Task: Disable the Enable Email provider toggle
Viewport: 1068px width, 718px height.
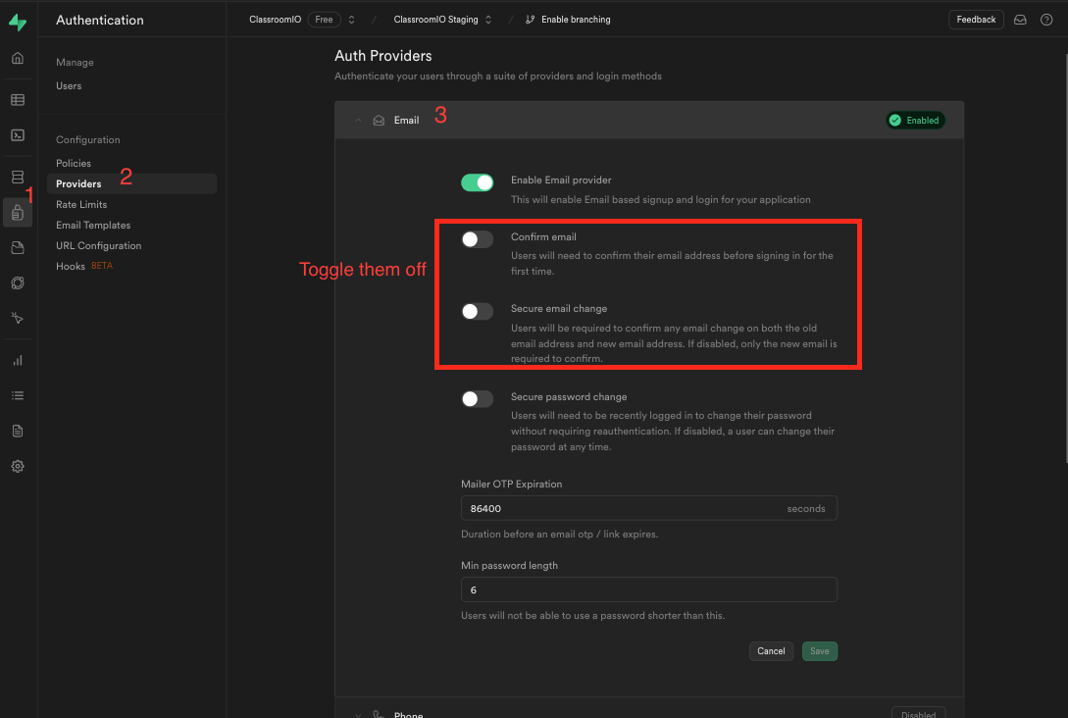Action: click(x=477, y=182)
